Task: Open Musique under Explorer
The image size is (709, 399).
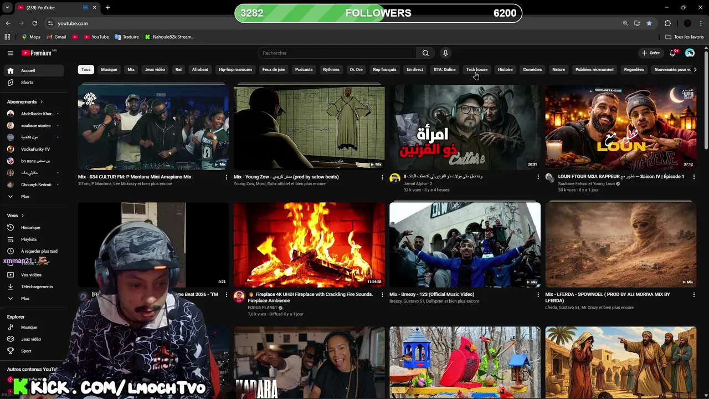Action: [x=34, y=328]
